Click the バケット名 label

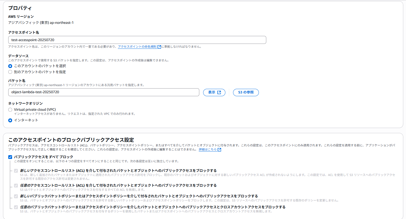(x=17, y=81)
